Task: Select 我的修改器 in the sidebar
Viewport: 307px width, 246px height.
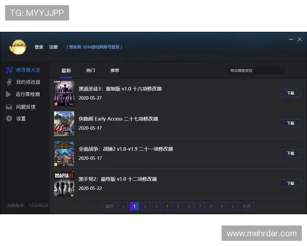Action: click(28, 82)
